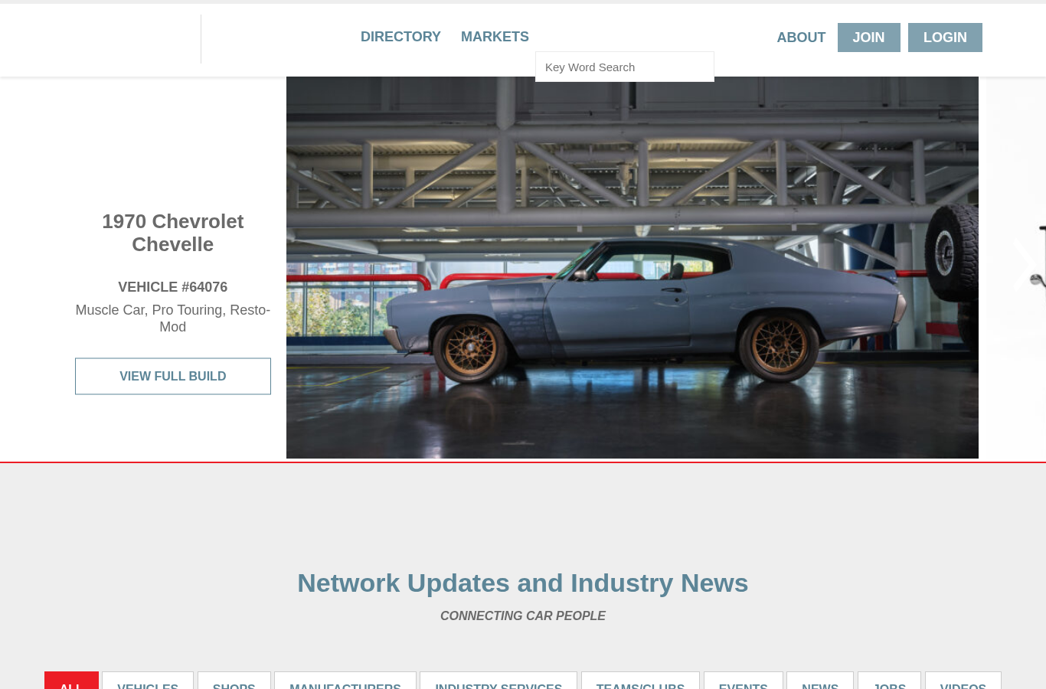Click the Join button
This screenshot has width=1046, height=689.
click(868, 38)
